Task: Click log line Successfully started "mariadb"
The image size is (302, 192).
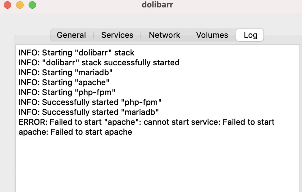Action: [x=89, y=112]
